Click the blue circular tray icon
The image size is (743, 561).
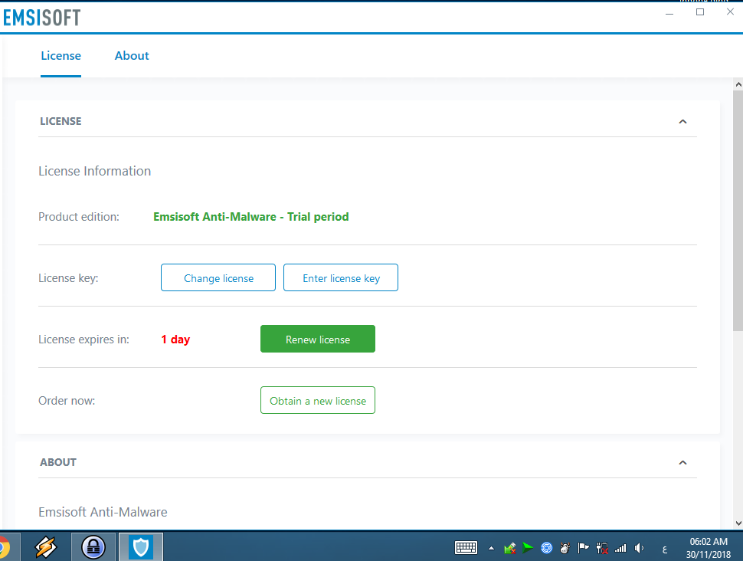click(546, 548)
